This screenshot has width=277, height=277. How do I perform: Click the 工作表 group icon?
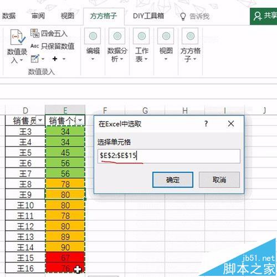(141, 36)
